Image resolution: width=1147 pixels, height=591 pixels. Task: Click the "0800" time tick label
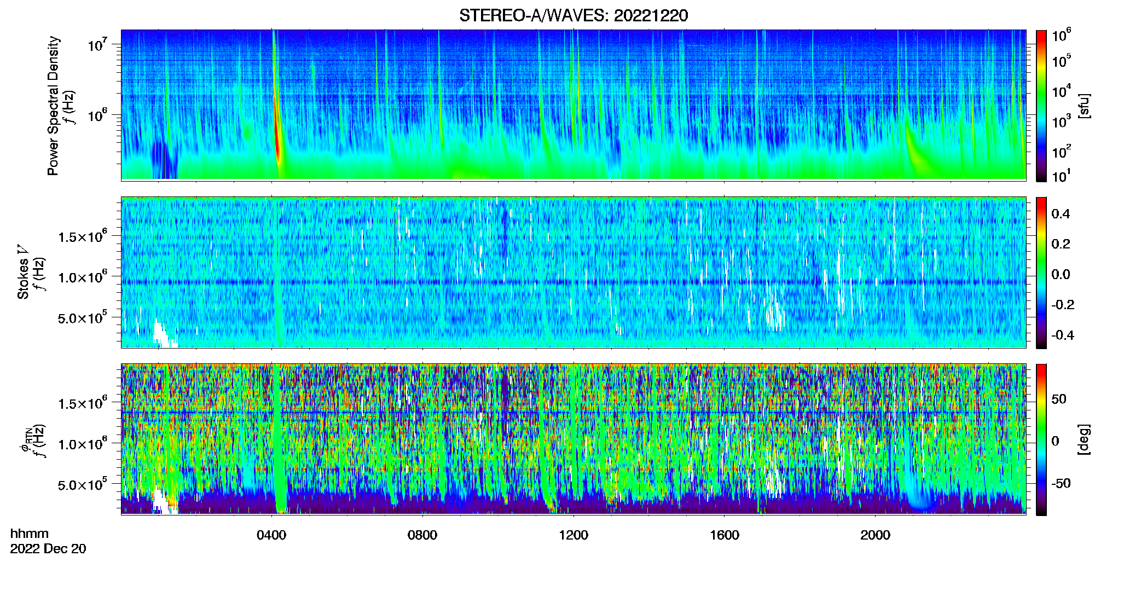(x=422, y=535)
